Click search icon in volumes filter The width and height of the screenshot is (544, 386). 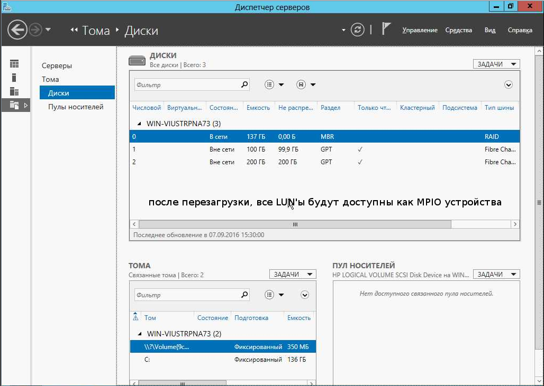coord(244,294)
